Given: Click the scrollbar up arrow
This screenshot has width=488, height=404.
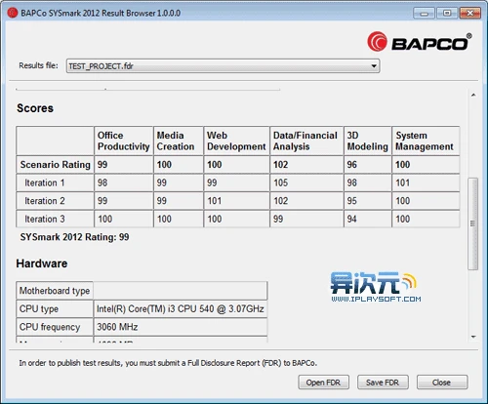Looking at the screenshot, I should click(x=473, y=95).
